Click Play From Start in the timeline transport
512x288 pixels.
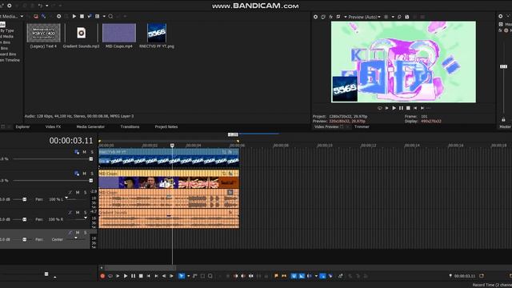point(118,276)
